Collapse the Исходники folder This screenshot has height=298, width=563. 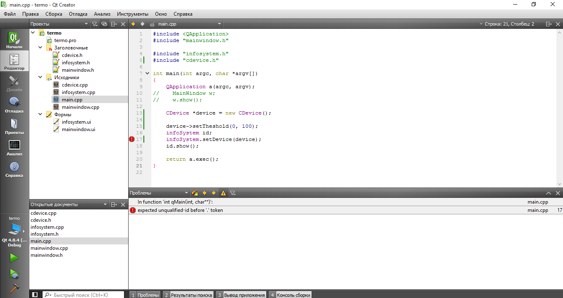coord(40,77)
